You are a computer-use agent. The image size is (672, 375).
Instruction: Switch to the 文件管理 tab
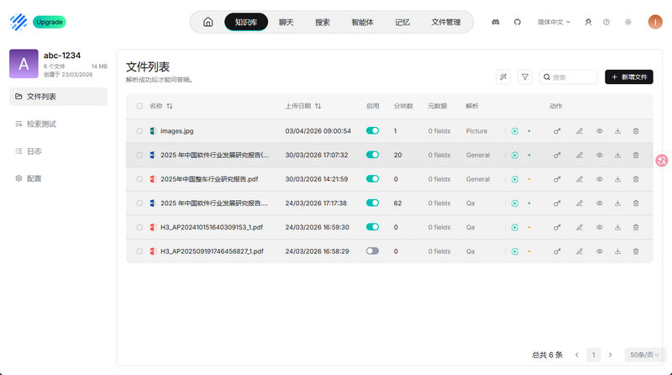pos(446,22)
